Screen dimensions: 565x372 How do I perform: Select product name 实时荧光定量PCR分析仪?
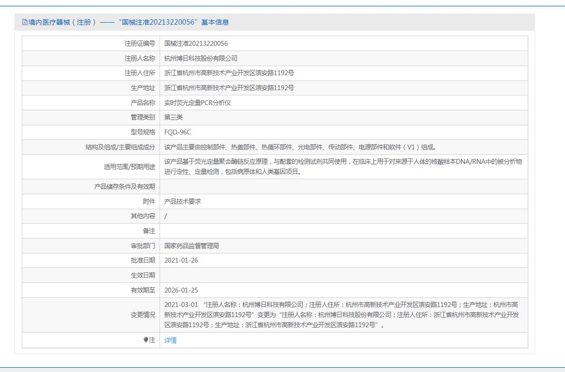coord(198,103)
